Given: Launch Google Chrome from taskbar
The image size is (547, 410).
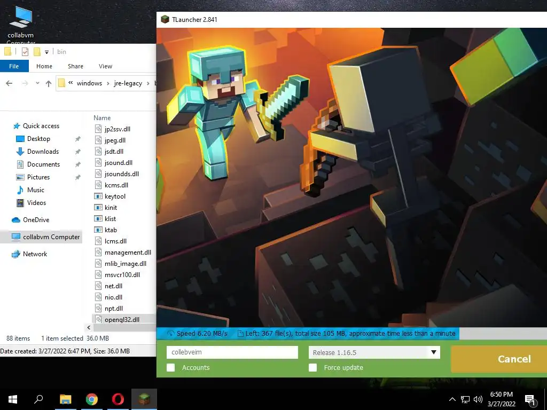Looking at the screenshot, I should [92, 399].
